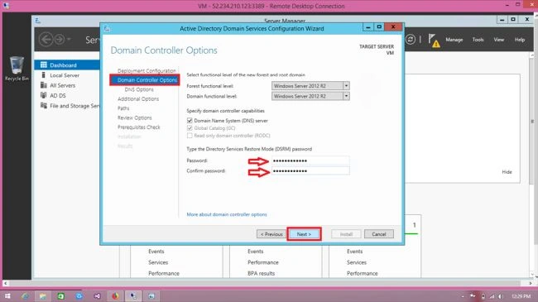Click the Server Manager forward arrow

60,40
